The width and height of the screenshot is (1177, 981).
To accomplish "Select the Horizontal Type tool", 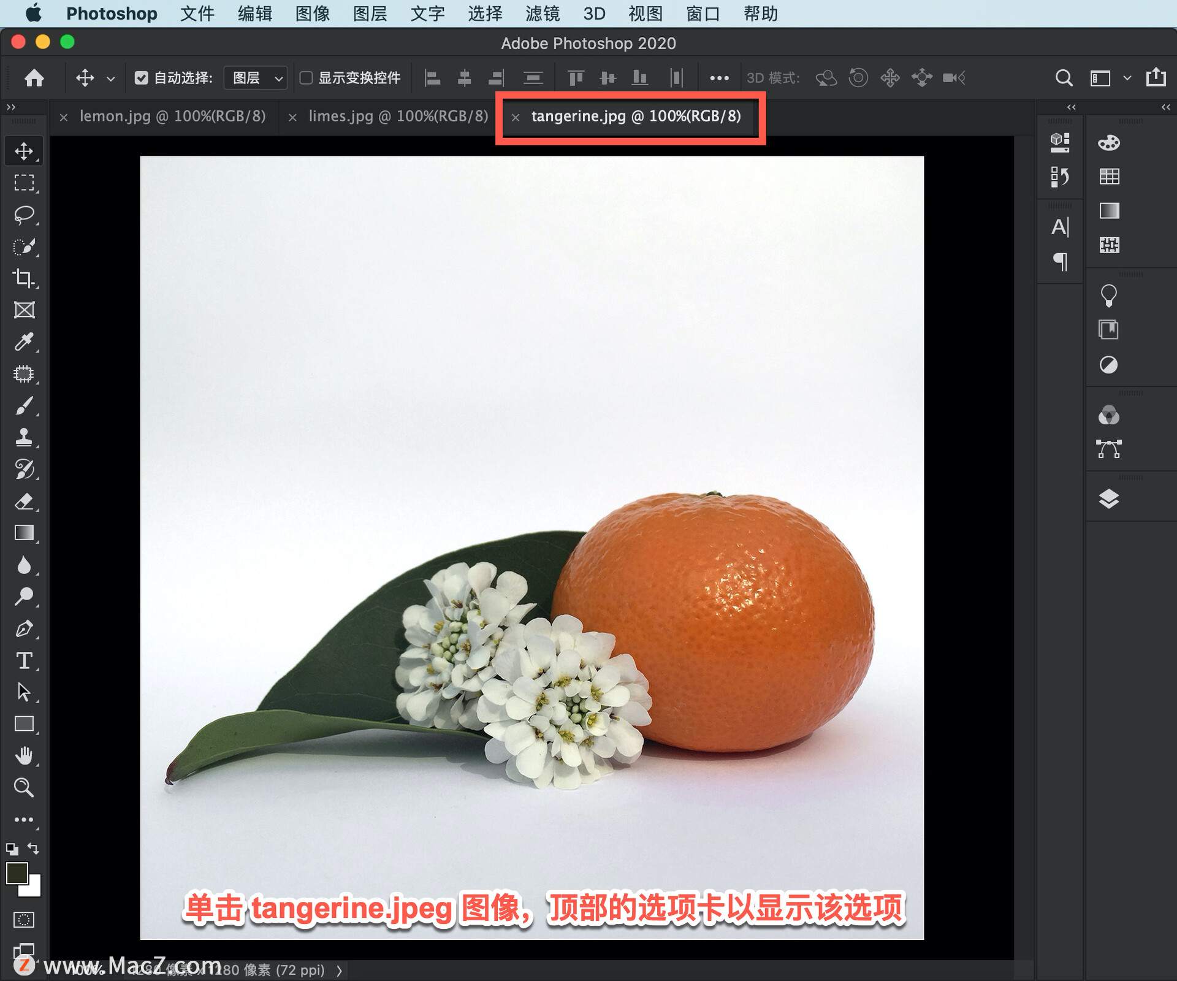I will [25, 661].
